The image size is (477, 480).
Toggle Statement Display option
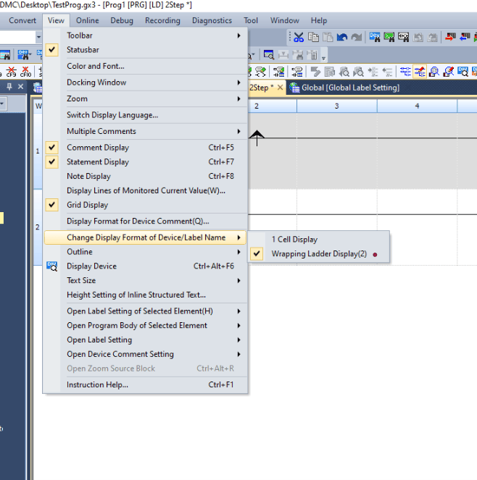[x=145, y=162]
